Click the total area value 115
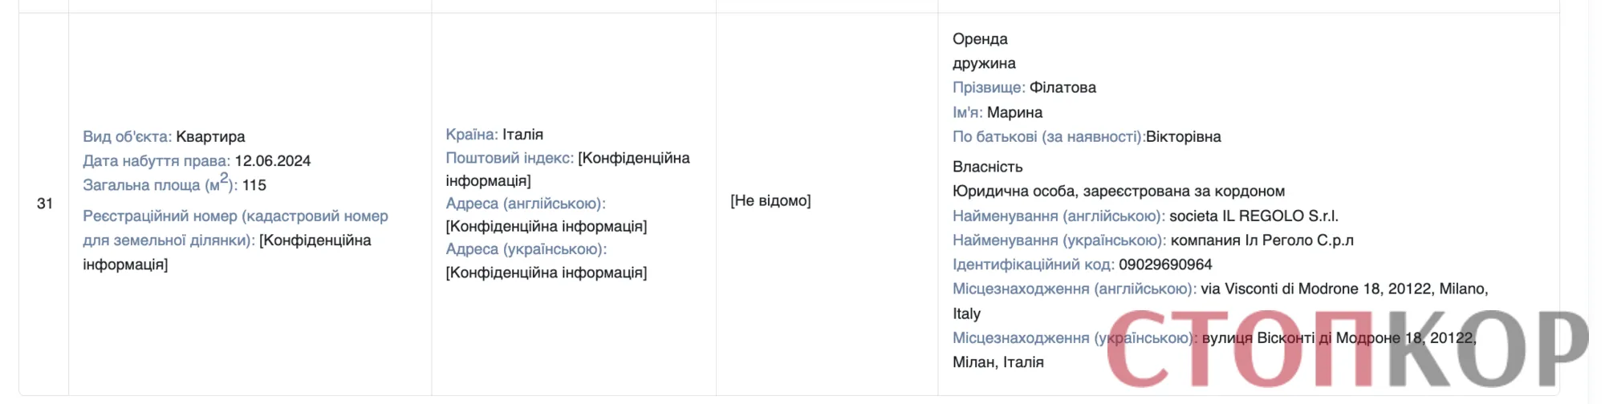Image resolution: width=1605 pixels, height=404 pixels. pos(254,185)
